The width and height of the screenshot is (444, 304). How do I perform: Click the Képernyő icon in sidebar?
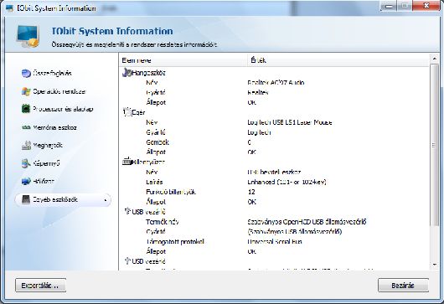(26, 163)
